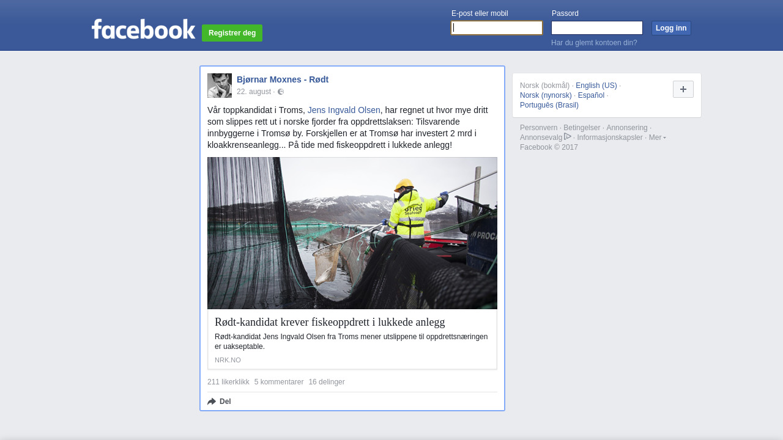This screenshot has height=440, width=783.
Task: Switch language to Español
Action: 591,95
